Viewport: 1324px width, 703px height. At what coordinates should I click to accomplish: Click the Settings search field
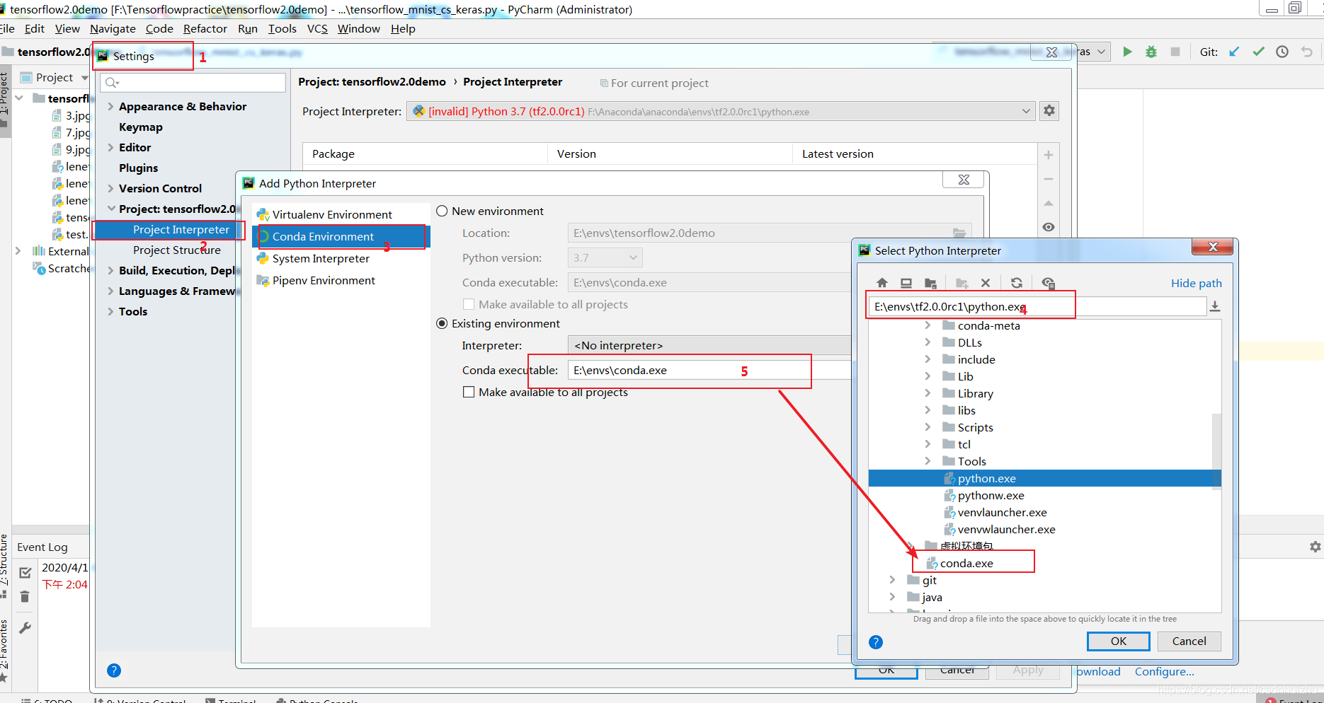[193, 83]
